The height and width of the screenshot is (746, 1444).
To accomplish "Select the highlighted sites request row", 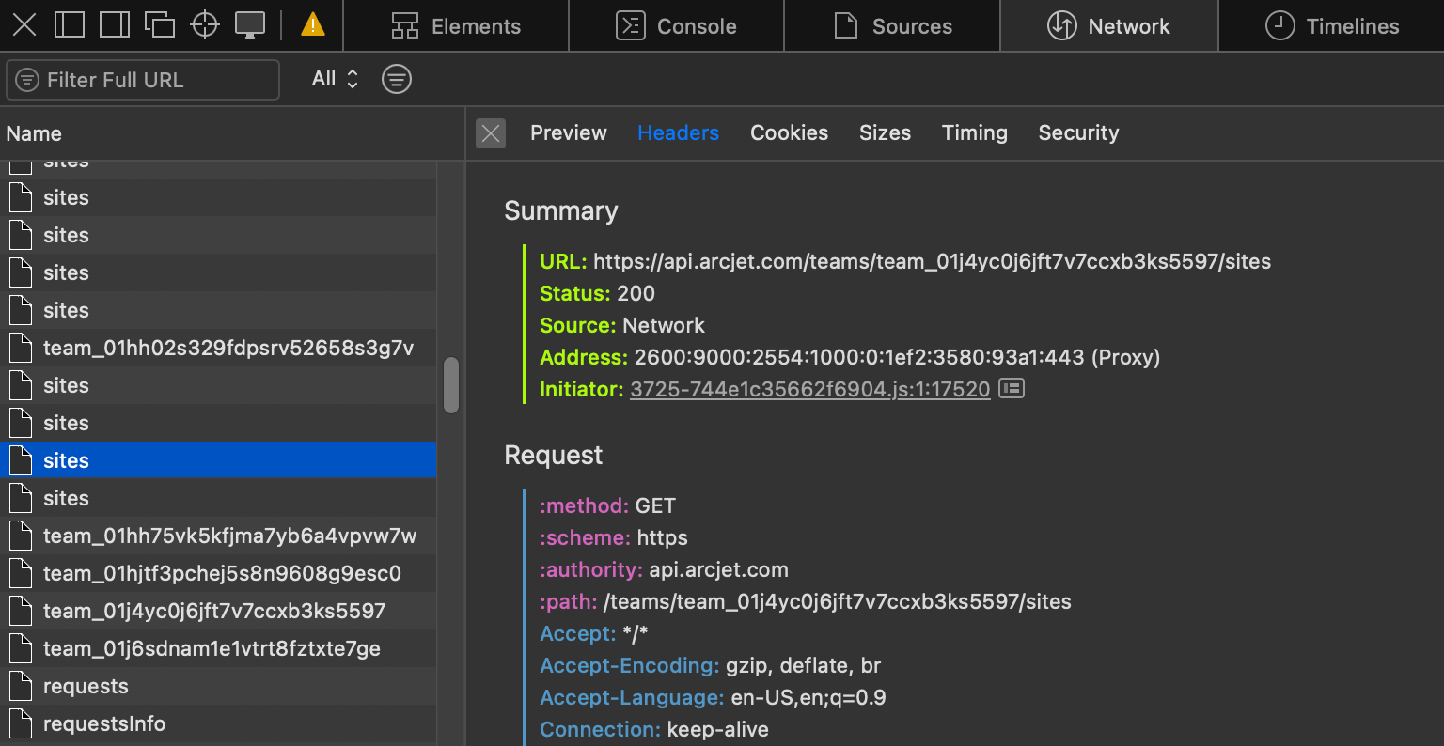I will [218, 460].
